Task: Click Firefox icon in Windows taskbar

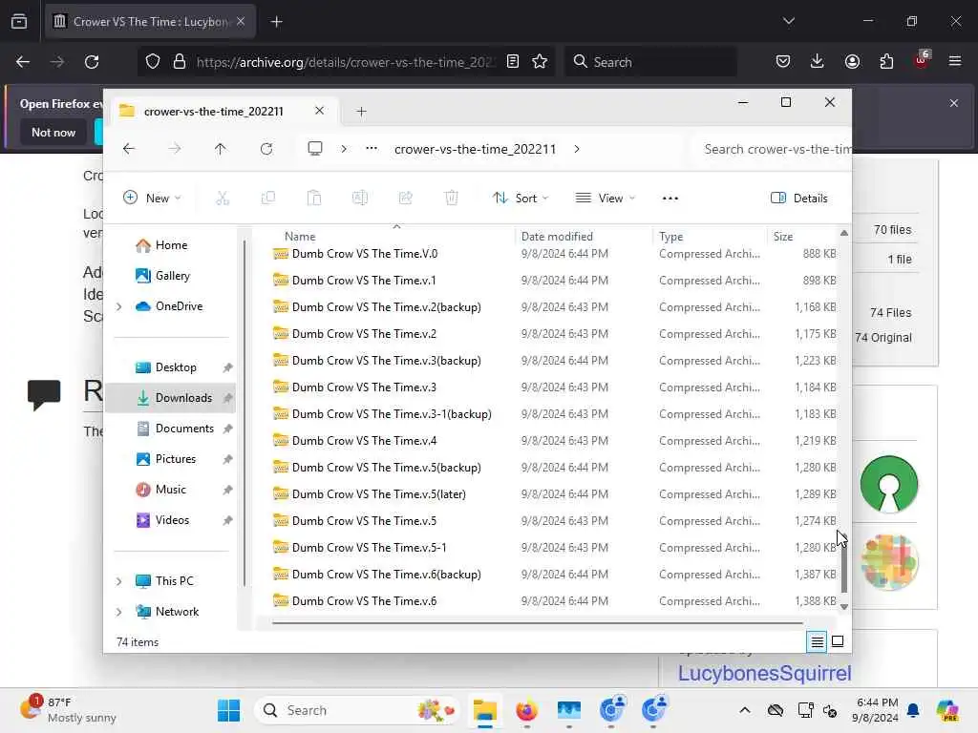Action: (x=526, y=710)
